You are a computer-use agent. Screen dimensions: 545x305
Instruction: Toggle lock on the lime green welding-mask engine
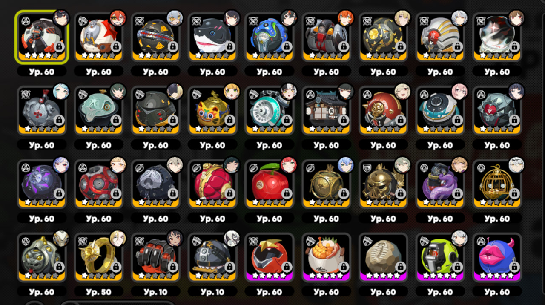click(458, 267)
